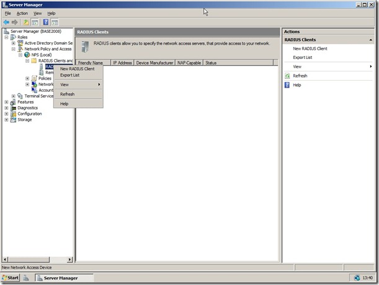Click the Diagnostics node icon

13,108
